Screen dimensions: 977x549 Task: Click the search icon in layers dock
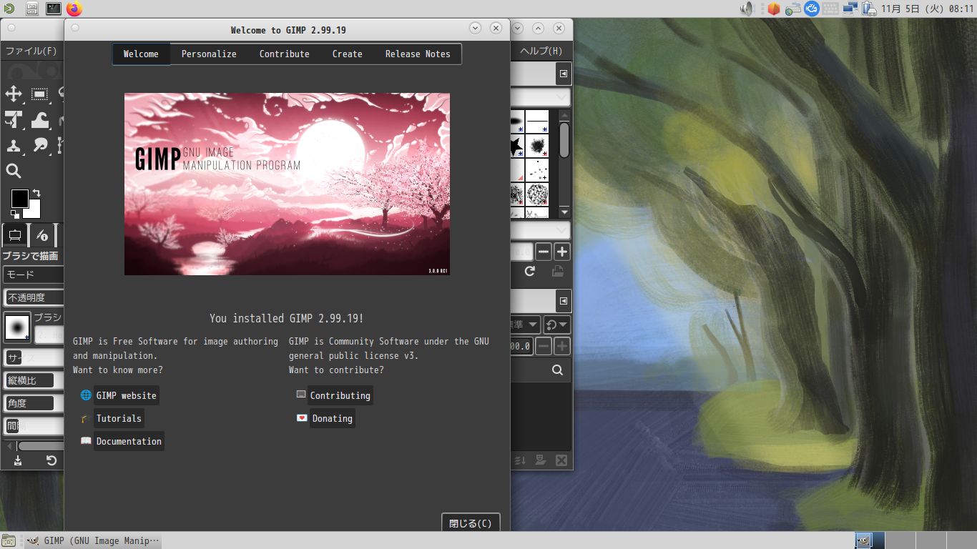coord(557,370)
